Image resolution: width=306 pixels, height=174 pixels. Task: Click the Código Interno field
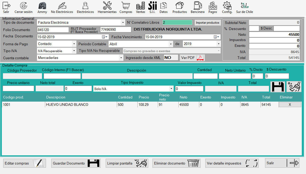[62, 76]
